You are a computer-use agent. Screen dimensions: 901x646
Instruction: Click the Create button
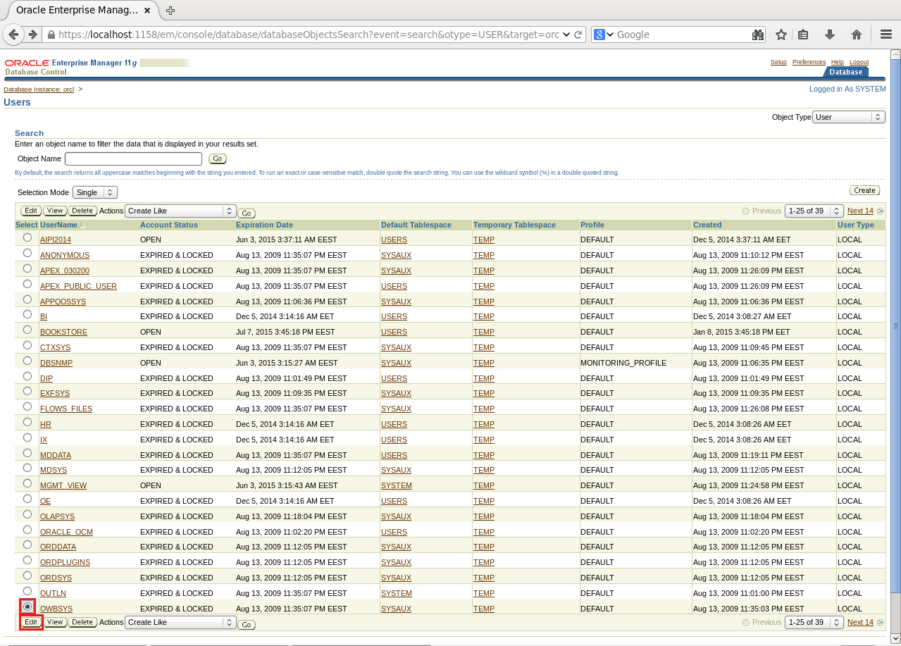tap(864, 190)
